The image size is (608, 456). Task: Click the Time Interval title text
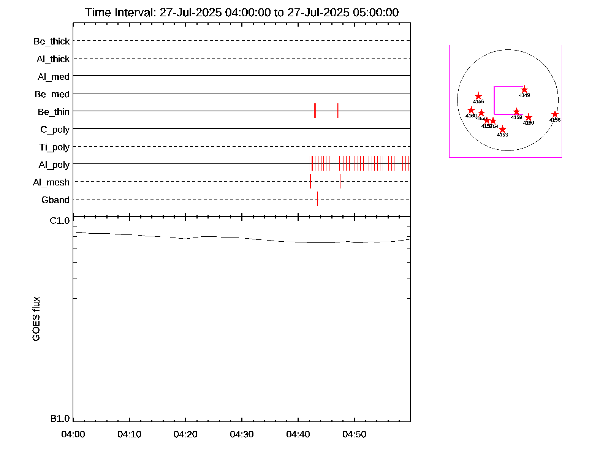242,13
